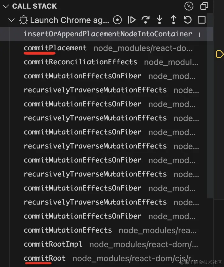Click the compass icon in Call Stack header
224x267 pixels.
189,6
